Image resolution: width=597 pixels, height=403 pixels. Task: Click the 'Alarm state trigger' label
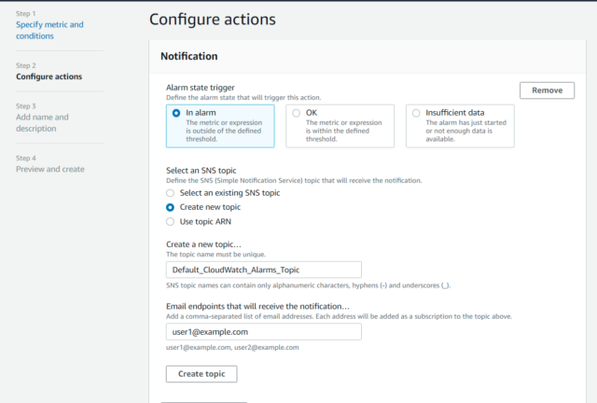click(201, 88)
